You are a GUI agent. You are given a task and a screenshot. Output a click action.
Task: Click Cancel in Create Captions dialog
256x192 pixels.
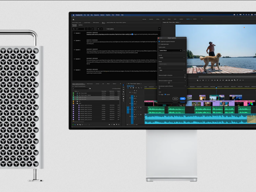point(175,99)
